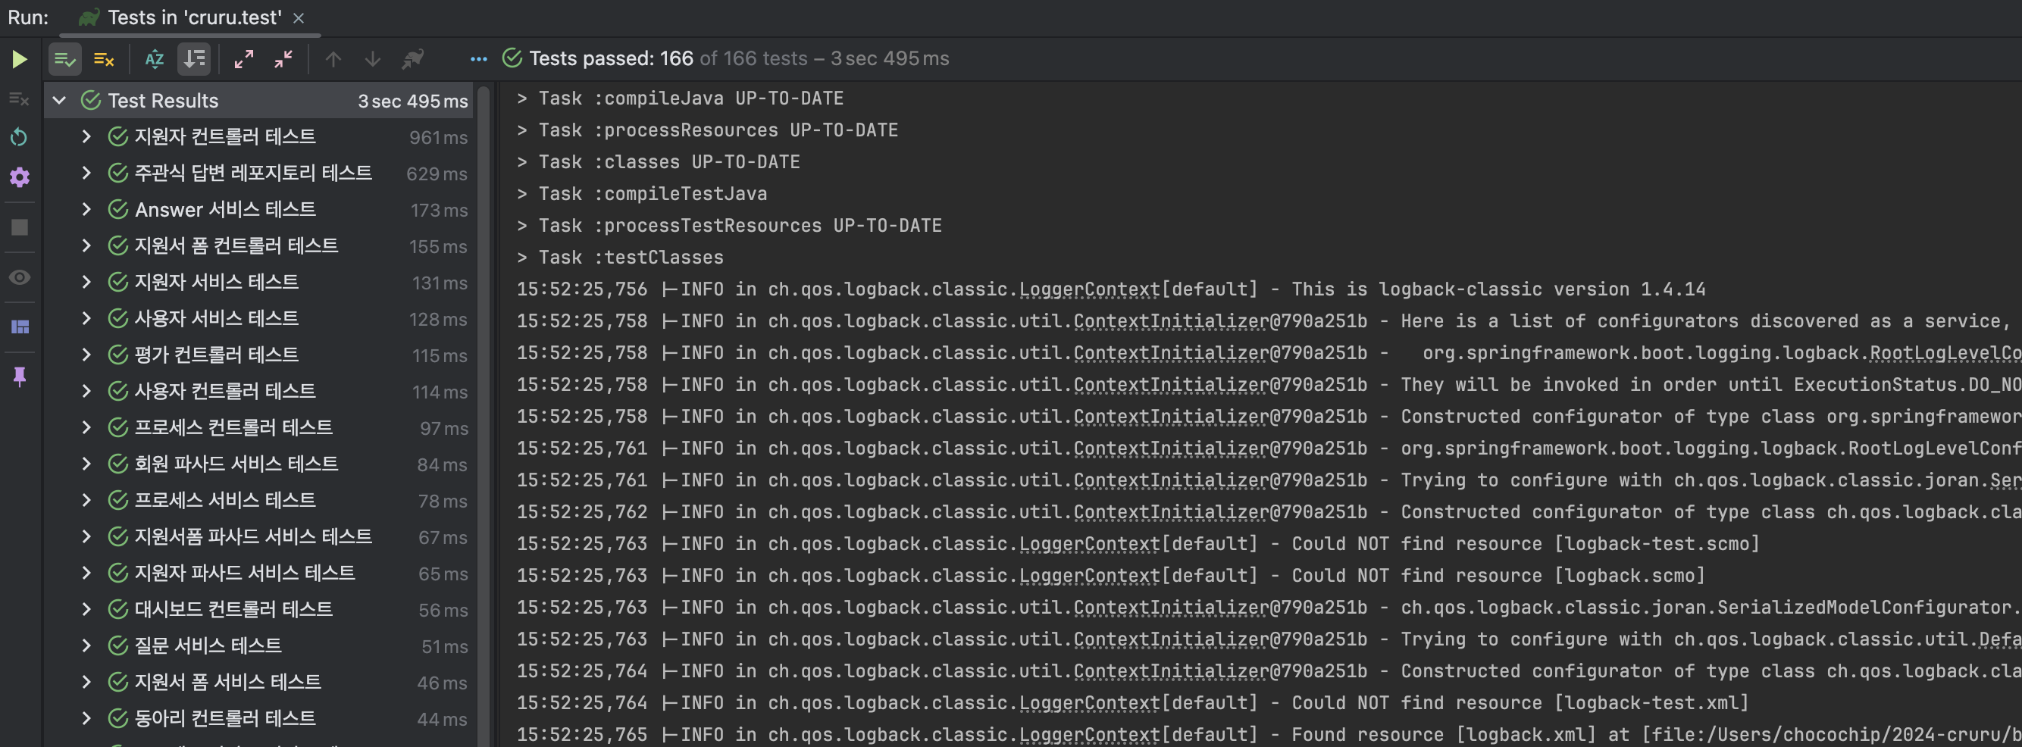Screen dimensions: 2022x747
Task: Toggle Sort by Duration button
Action: pyautogui.click(x=194, y=59)
